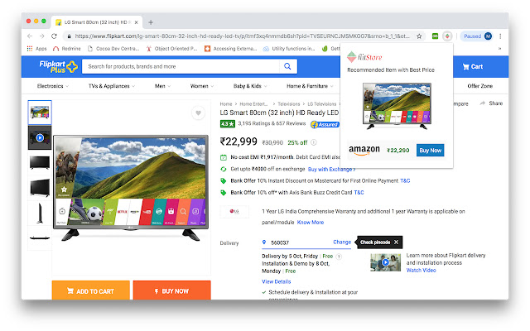Open Apps grid in bookmarks bar
530x331 pixels.
(x=36, y=49)
